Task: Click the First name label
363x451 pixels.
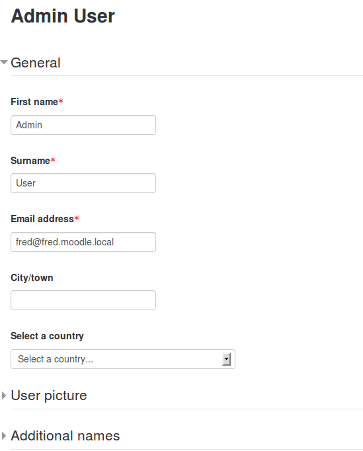Action: coord(34,102)
